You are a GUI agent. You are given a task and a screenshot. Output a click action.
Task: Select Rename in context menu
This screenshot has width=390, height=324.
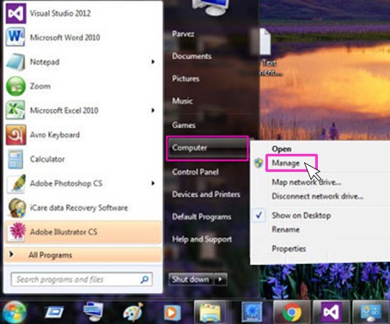click(x=286, y=229)
